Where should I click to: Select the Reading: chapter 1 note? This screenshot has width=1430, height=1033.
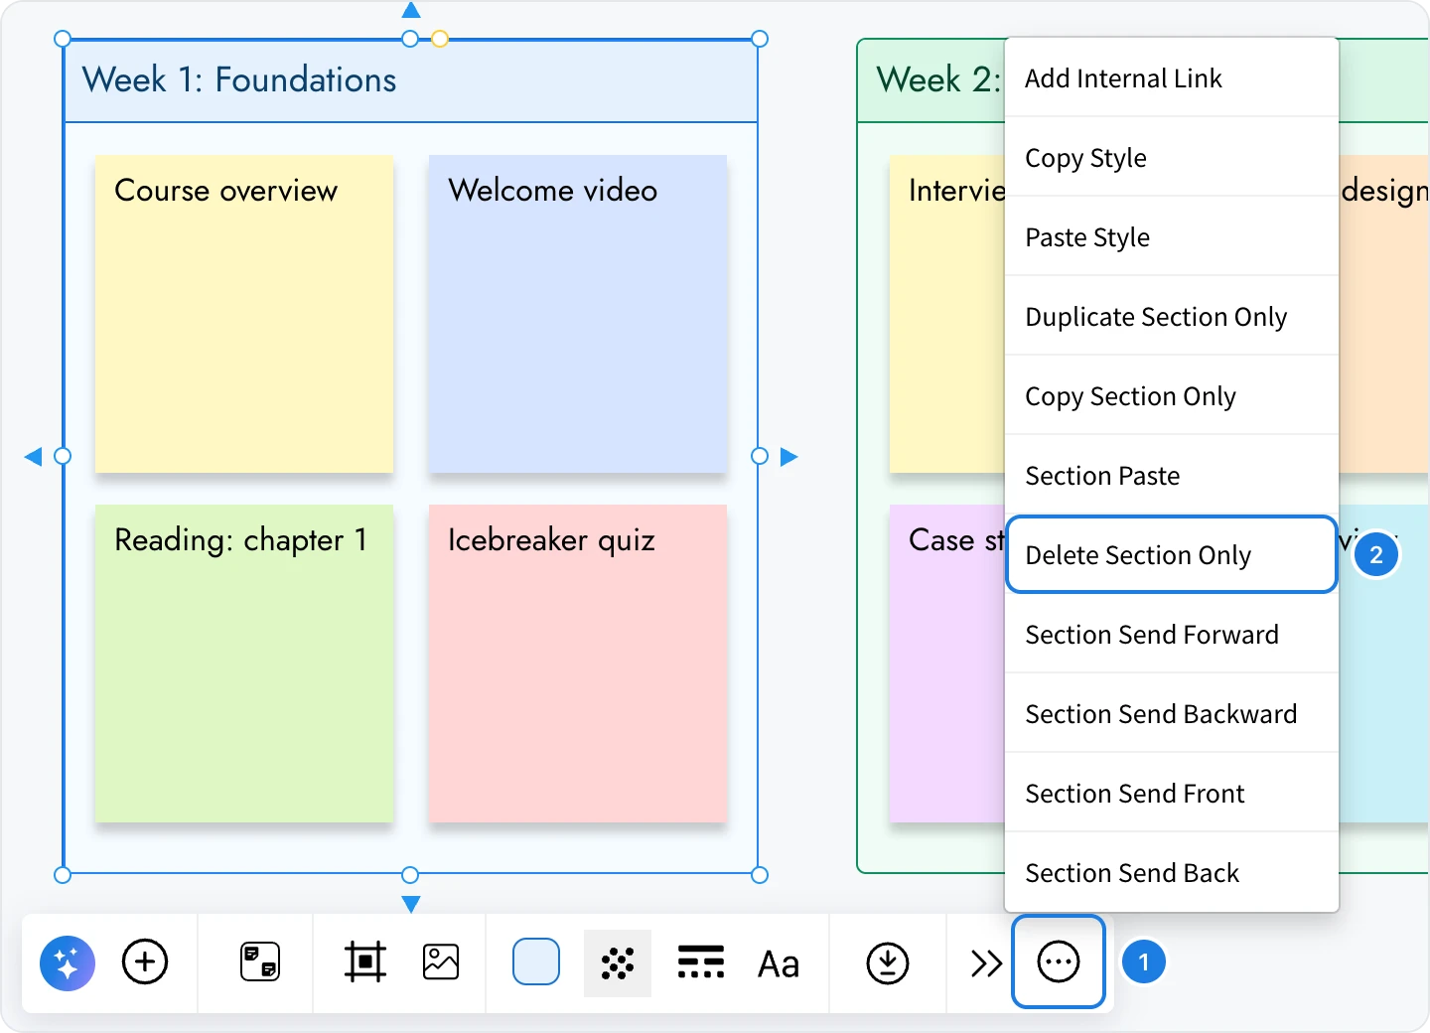coord(244,664)
